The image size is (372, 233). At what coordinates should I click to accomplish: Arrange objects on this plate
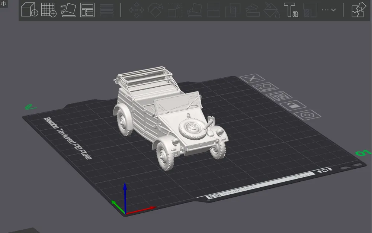[x=279, y=96]
